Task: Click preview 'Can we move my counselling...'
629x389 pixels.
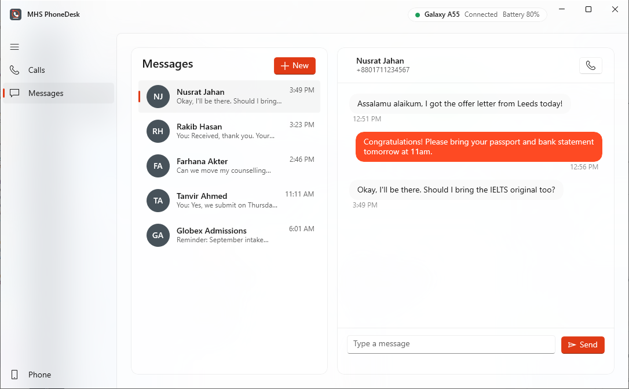Action: tap(224, 171)
